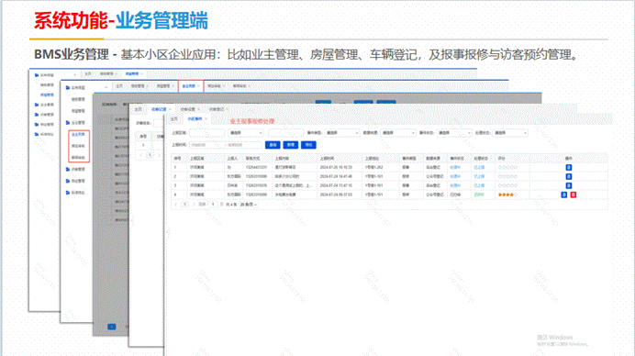This screenshot has width=635, height=356.
Task: Click the 上报时间 start date field
Action: click(x=206, y=145)
